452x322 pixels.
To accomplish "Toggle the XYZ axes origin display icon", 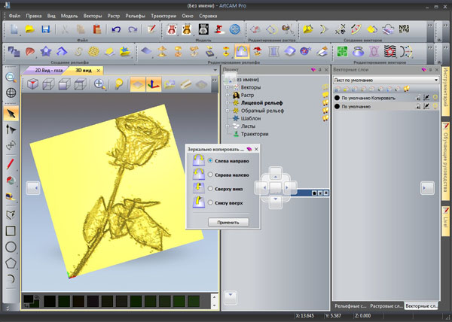I will (154, 84).
